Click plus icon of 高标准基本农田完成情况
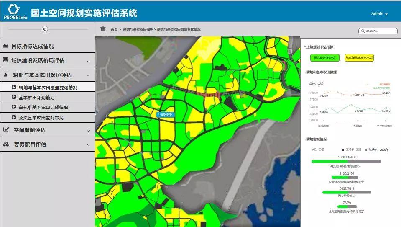The height and width of the screenshot is (227, 401). [x=14, y=107]
